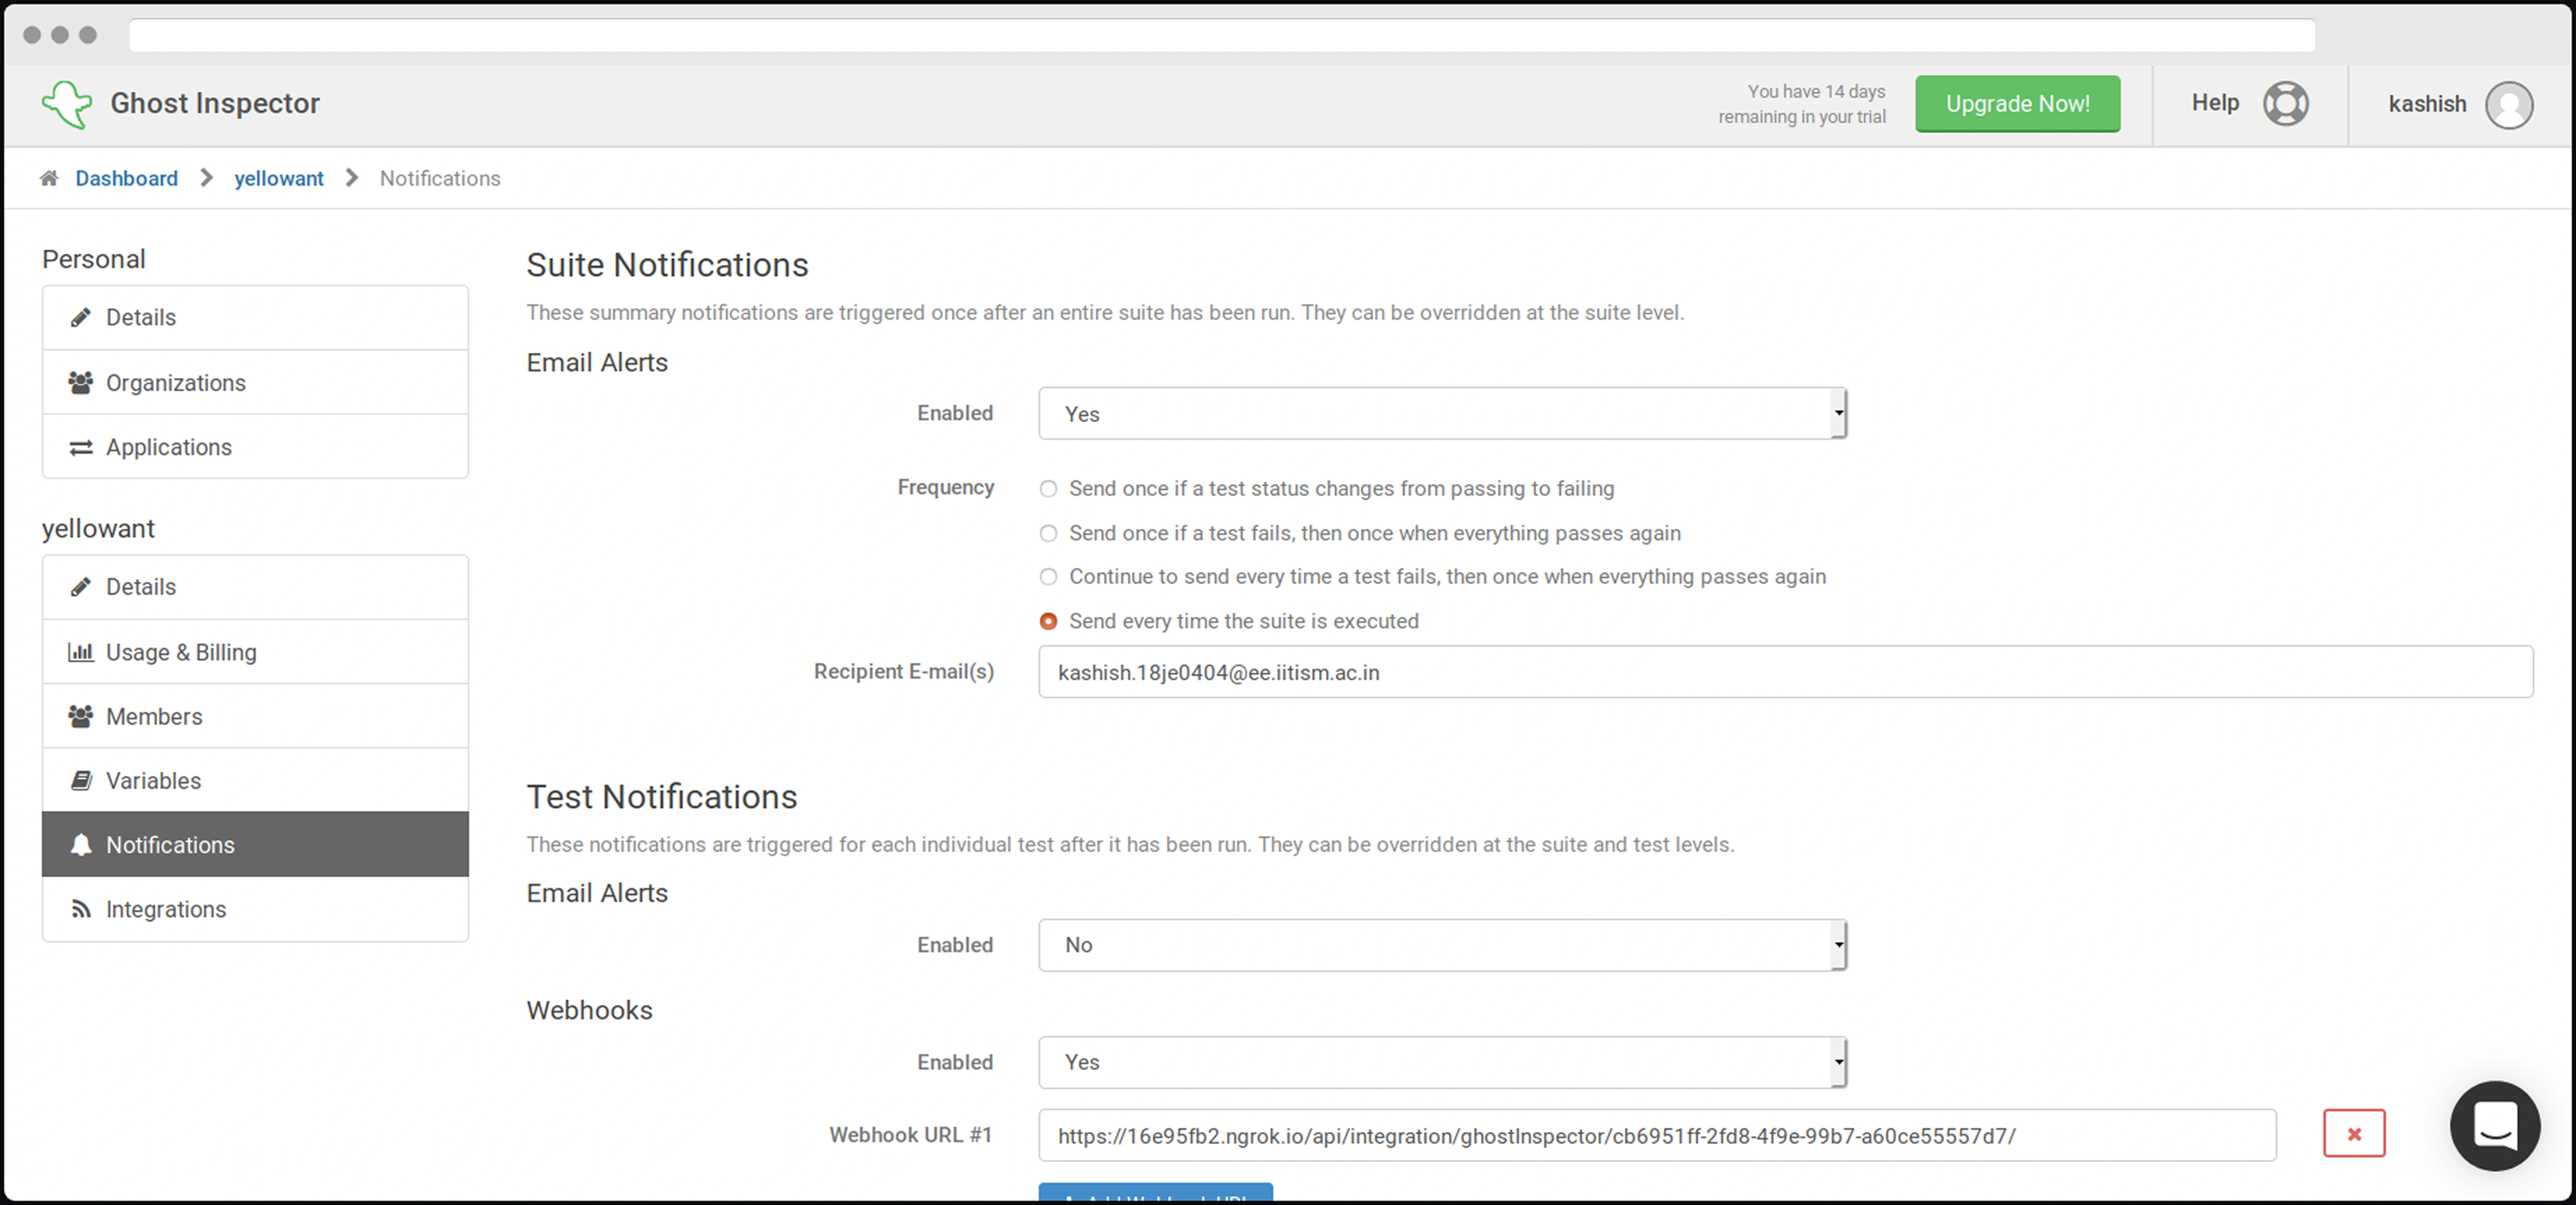Remove Webhook URL #1 with red X
The height and width of the screenshot is (1205, 2576).
click(2353, 1134)
